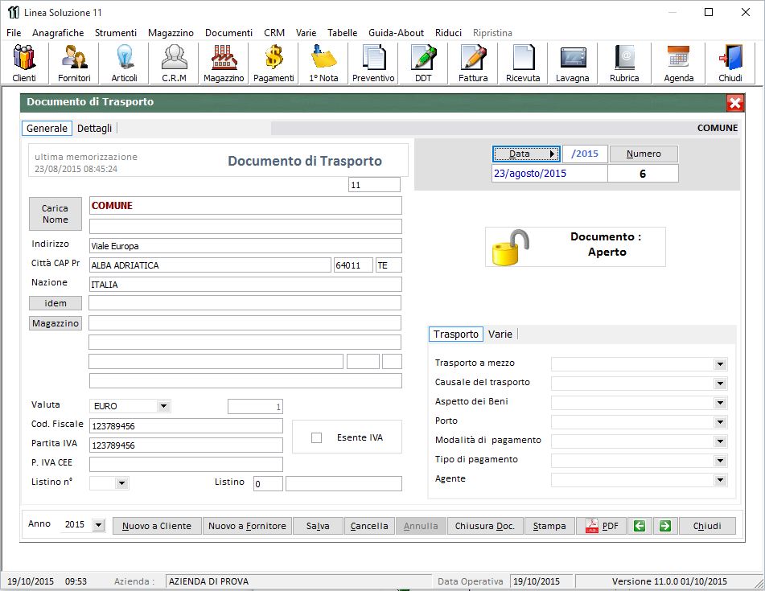The height and width of the screenshot is (591, 765).
Task: Select the Generale tab
Action: pos(47,128)
